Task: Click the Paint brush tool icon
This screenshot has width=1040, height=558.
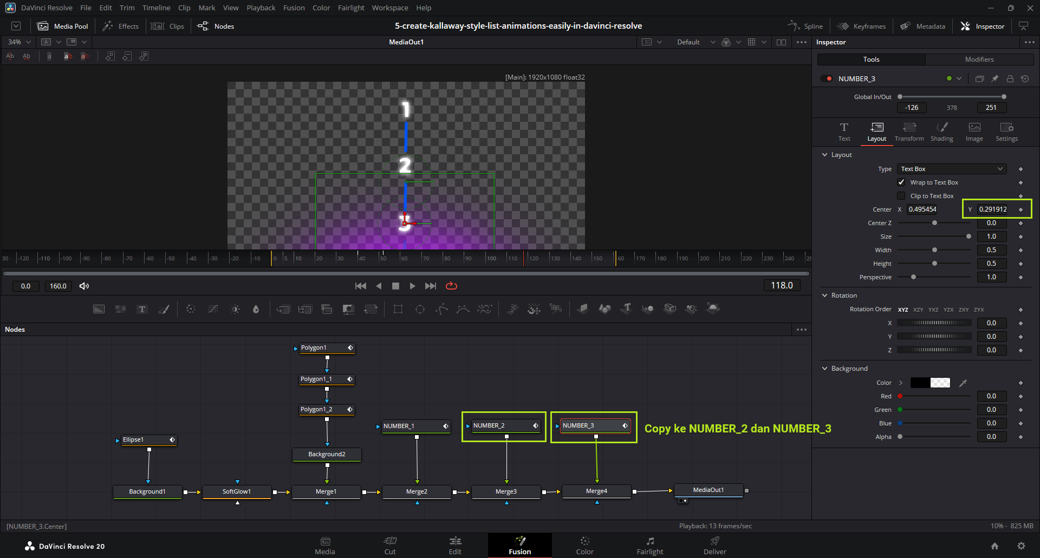Action: 164,309
